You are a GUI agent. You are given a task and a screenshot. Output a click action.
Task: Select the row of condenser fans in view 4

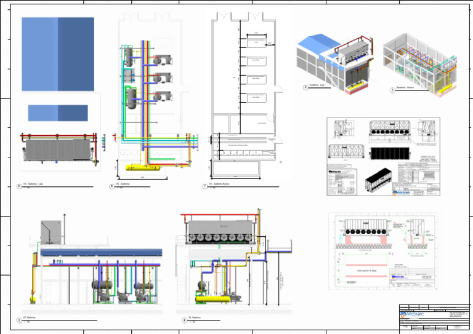click(x=220, y=238)
